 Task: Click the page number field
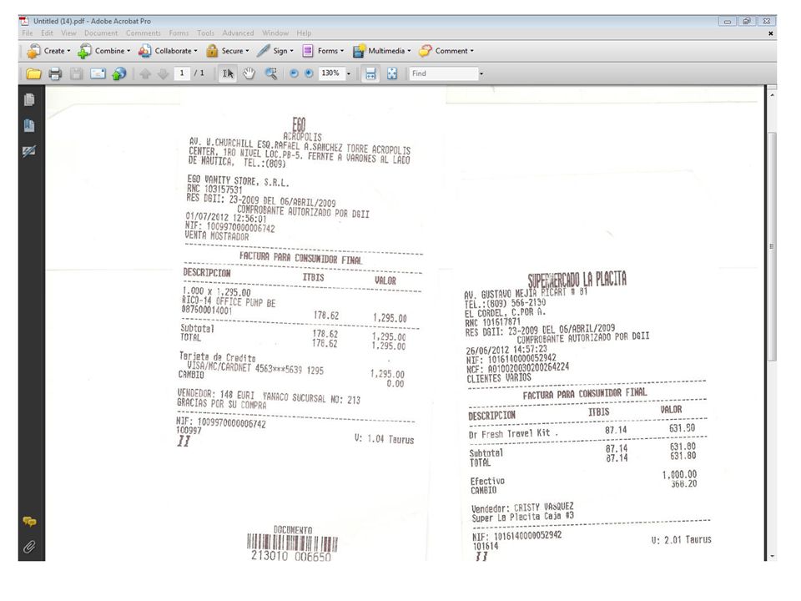182,73
